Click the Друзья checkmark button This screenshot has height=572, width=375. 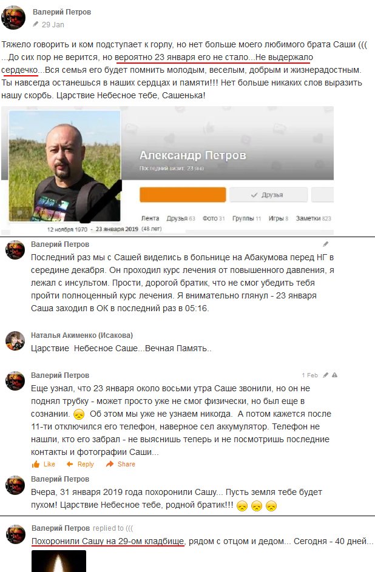[268, 195]
